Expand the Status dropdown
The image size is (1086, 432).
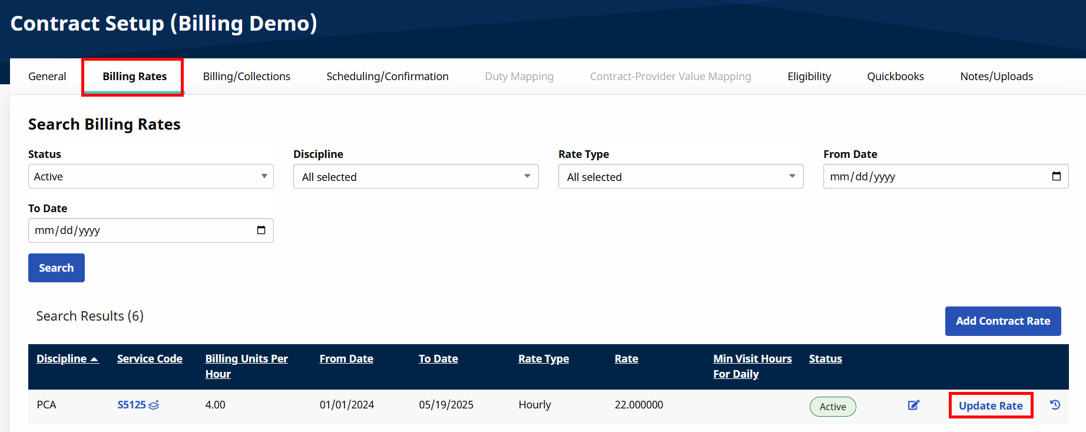click(151, 176)
